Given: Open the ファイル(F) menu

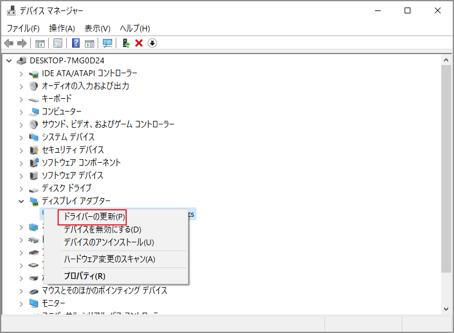Looking at the screenshot, I should tap(23, 28).
